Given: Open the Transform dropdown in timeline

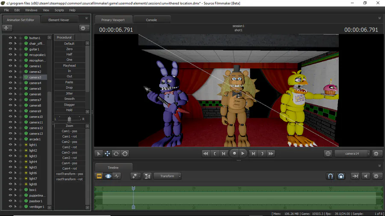Looking at the screenshot, I should tap(167, 176).
